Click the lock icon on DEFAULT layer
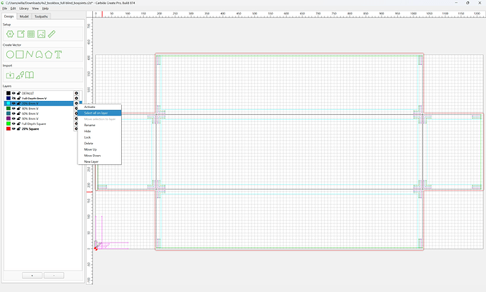Viewport: 486px width, 292px height. [x=18, y=93]
